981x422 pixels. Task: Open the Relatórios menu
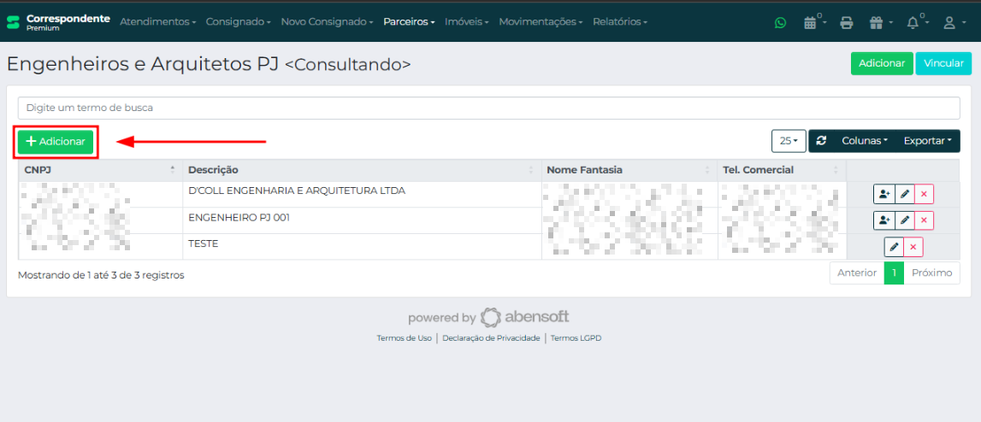coord(619,21)
